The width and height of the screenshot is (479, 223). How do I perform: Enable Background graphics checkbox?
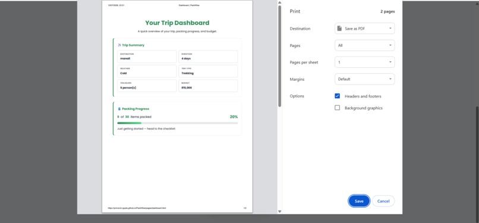click(337, 108)
